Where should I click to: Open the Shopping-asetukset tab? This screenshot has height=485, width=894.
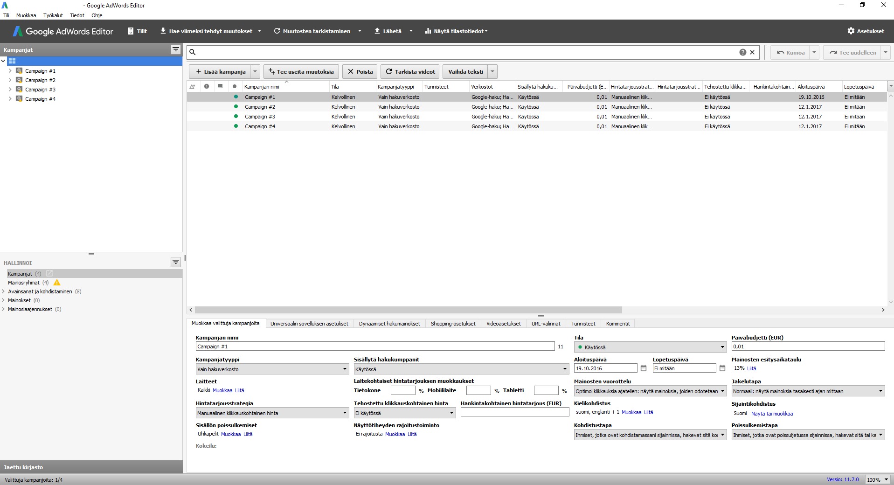pyautogui.click(x=453, y=324)
